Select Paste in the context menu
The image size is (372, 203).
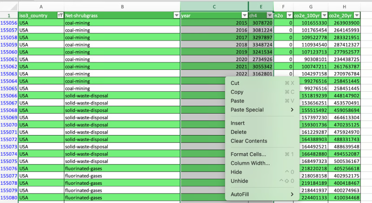[x=237, y=101]
